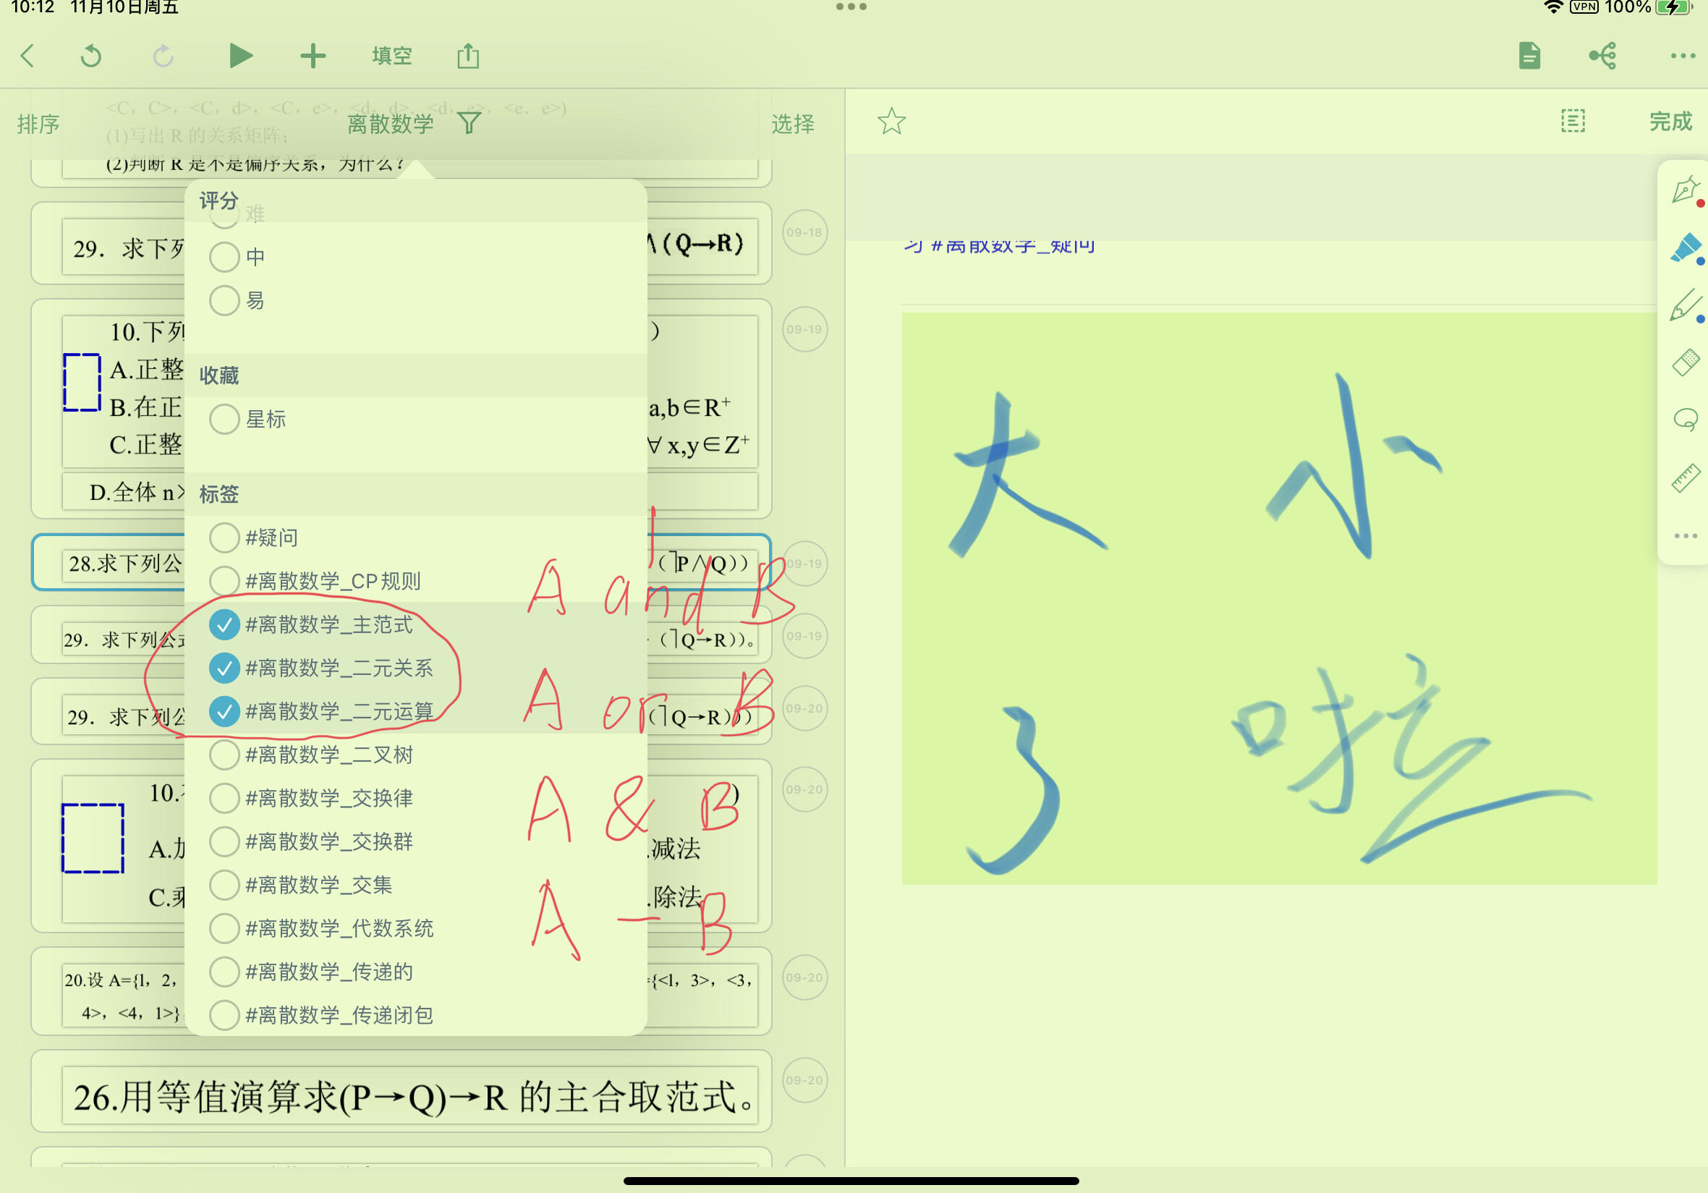Check the #离散数学_CP规则 tag
The image size is (1708, 1193).
click(x=224, y=580)
